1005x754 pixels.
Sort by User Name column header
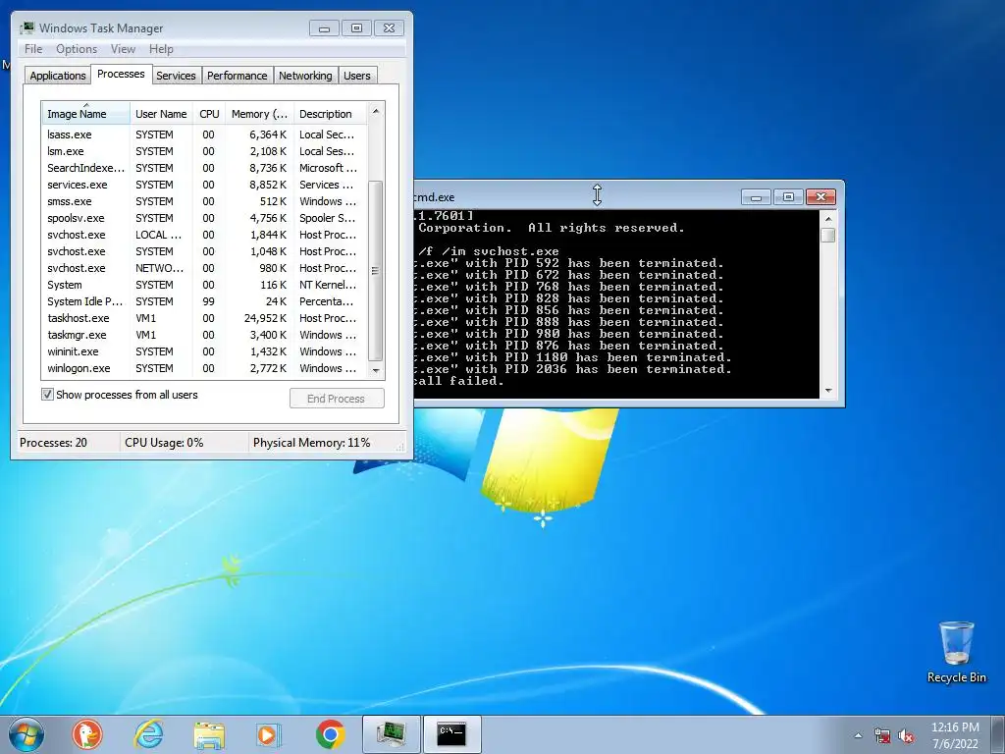pyautogui.click(x=161, y=114)
